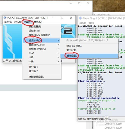Open the CDVD menu
Image resolution: width=125 pixels, height=129 pixels.
click(17, 22)
